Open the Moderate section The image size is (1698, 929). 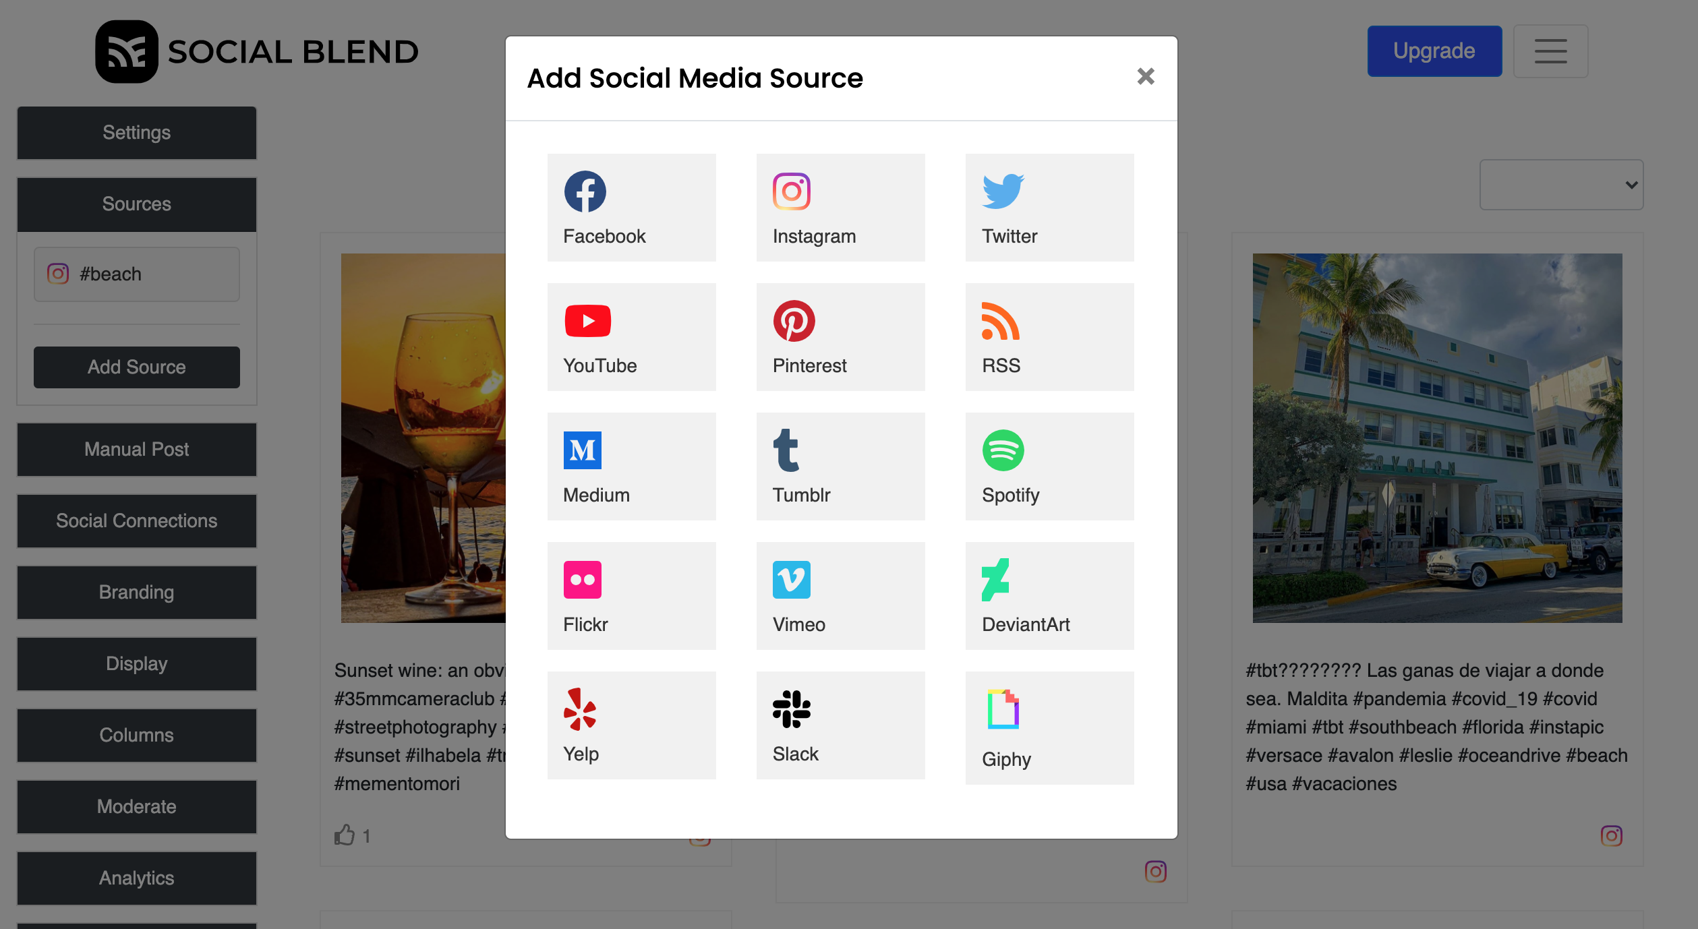tap(137, 807)
